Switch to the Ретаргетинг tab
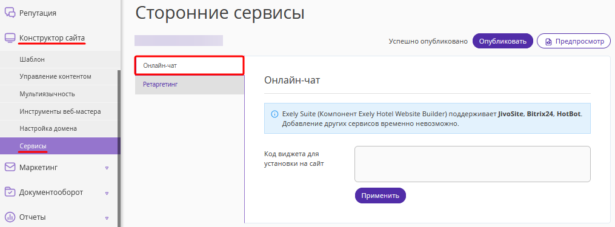This screenshot has height=227, width=615. pos(190,84)
